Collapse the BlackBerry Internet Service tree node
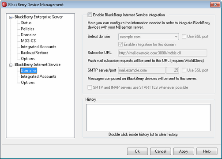The width and height of the screenshot is (222, 159). (x=11, y=65)
